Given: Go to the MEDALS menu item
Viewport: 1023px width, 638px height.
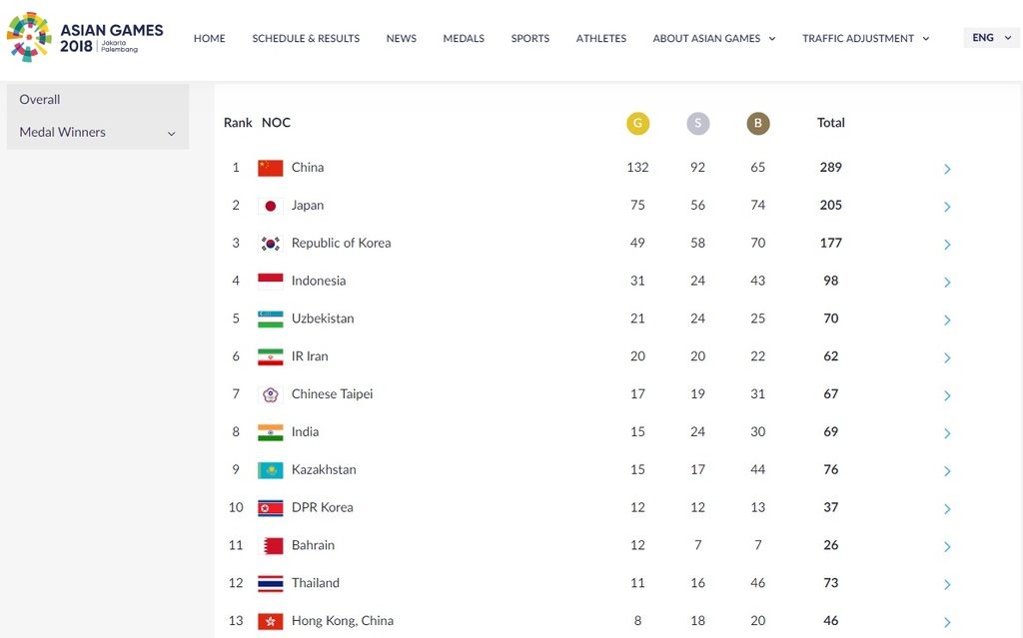Looking at the screenshot, I should [x=464, y=38].
